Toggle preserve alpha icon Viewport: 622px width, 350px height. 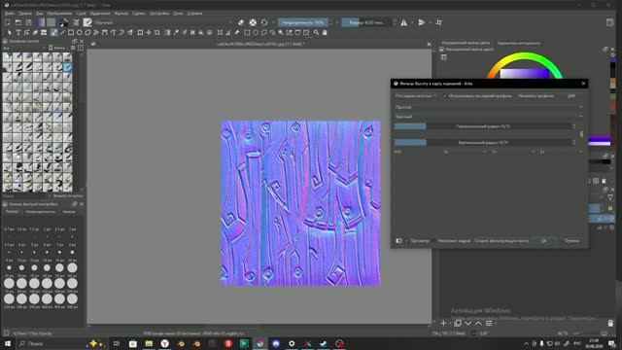click(253, 22)
